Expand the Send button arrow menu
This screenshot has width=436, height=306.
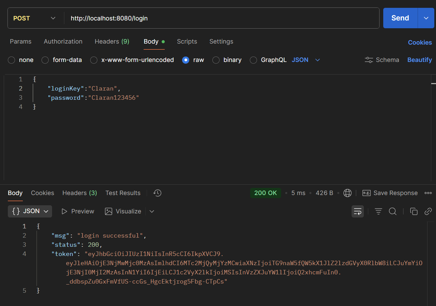click(426, 18)
